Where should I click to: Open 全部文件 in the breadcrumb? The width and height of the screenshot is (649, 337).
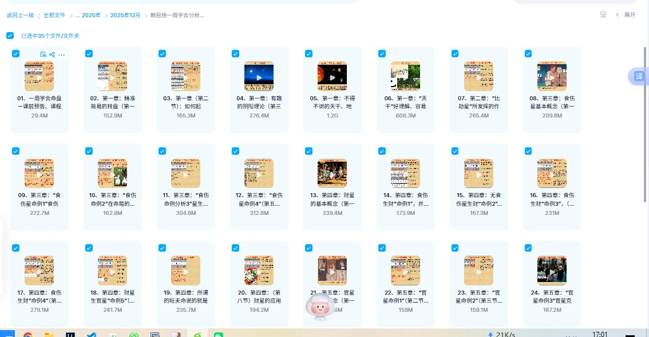coord(54,15)
